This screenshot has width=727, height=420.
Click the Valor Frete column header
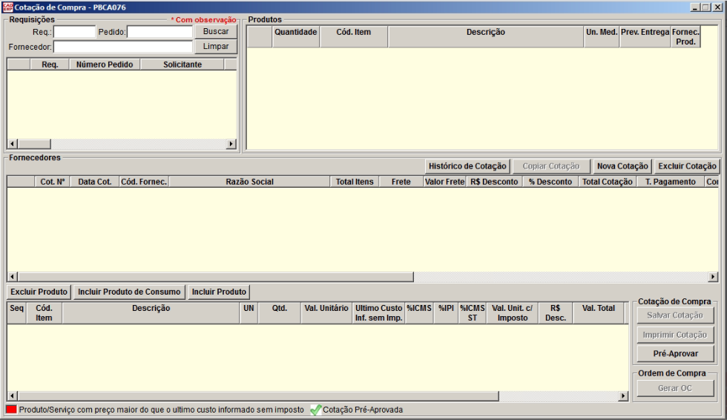(x=444, y=182)
